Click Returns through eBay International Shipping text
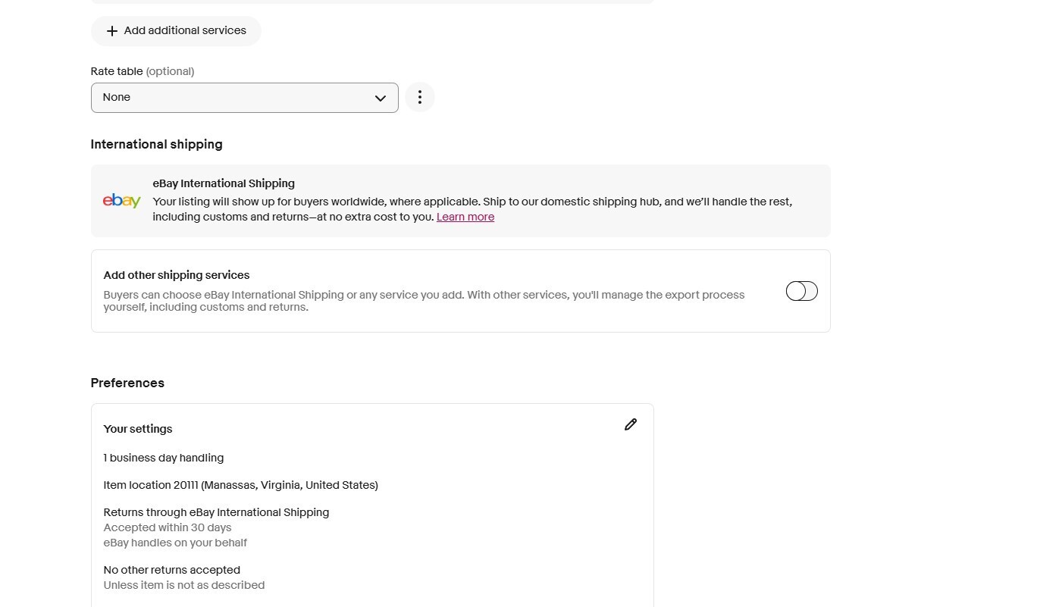The image size is (1062, 607). [x=216, y=512]
